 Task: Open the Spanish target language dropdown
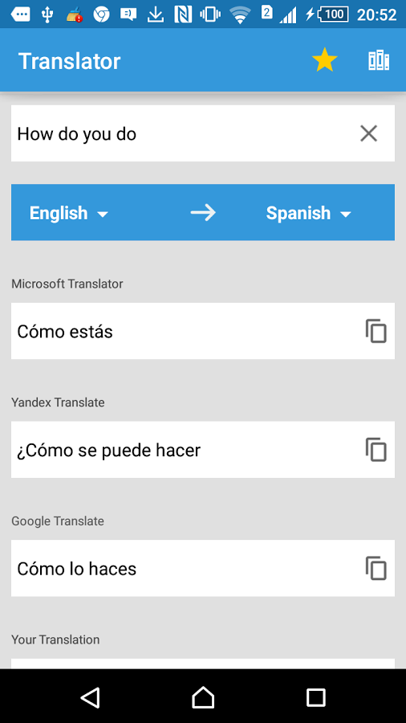coord(308,213)
